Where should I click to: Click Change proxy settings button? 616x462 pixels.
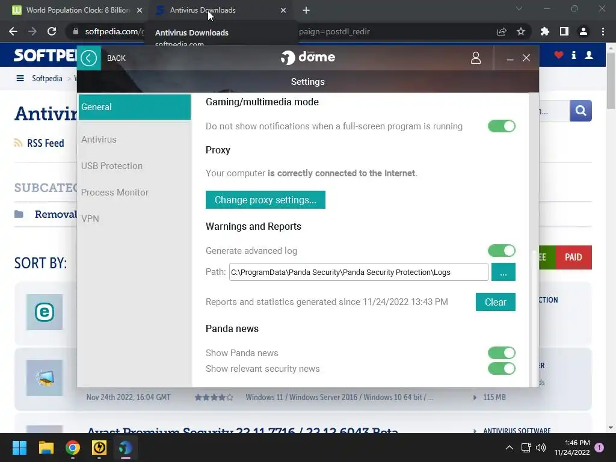[x=265, y=200]
